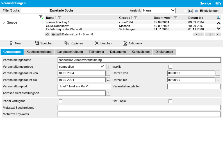This screenshot has height=161, width=223.
Task: Click the Veranstaltungsleiter input field
Action: click(194, 87)
